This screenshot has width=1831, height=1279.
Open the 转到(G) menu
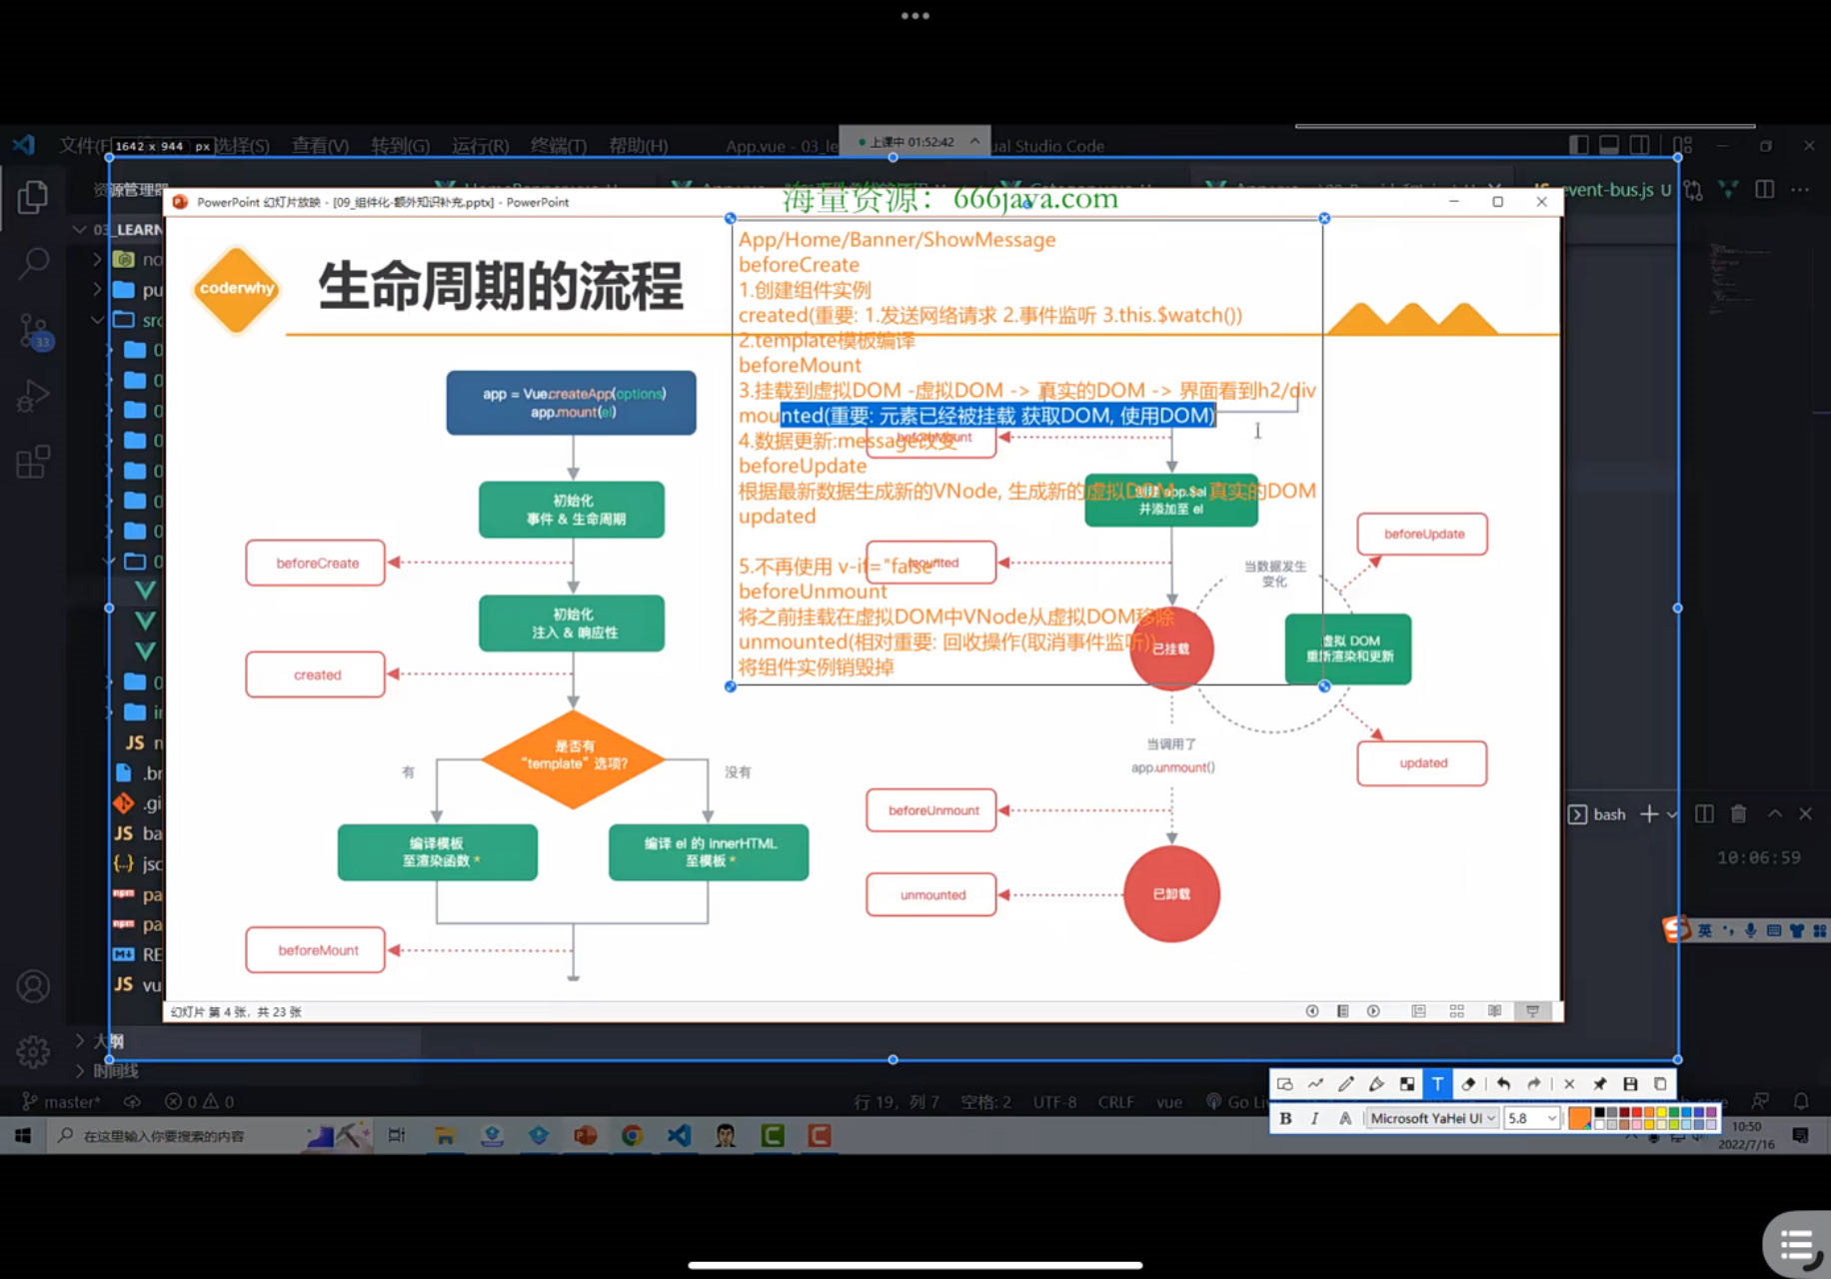(x=400, y=146)
